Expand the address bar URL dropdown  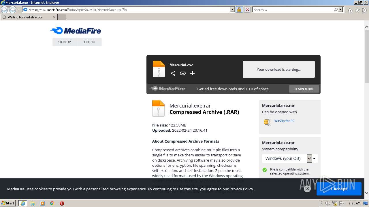tap(233, 9)
